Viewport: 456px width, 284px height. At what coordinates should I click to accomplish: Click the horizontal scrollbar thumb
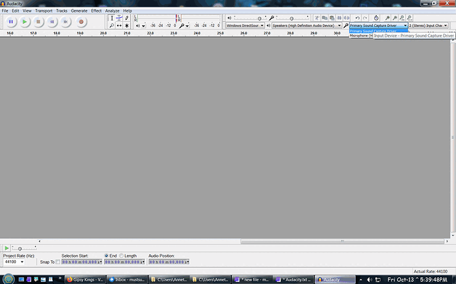coord(342,241)
